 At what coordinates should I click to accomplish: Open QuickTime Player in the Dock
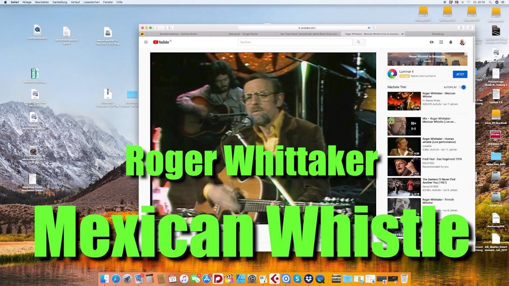319,279
